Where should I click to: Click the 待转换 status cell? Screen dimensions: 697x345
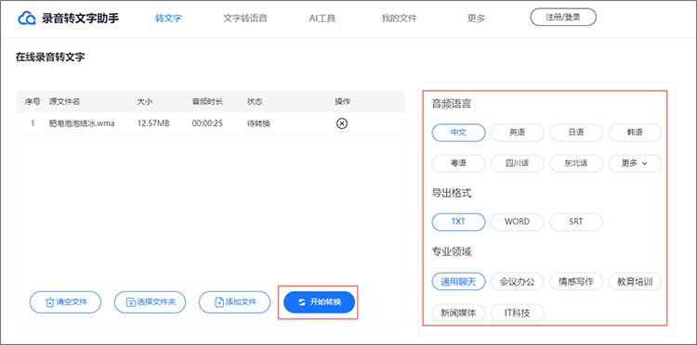pos(258,123)
